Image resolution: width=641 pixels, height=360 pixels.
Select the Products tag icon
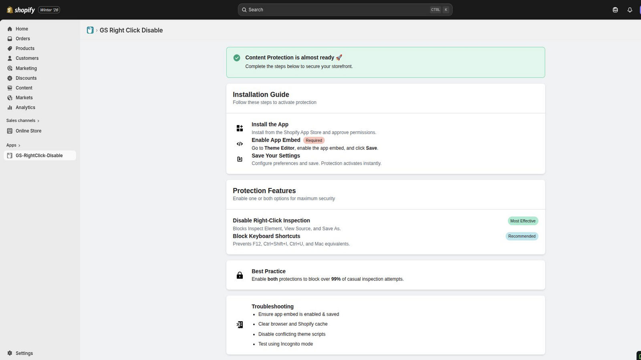10,48
